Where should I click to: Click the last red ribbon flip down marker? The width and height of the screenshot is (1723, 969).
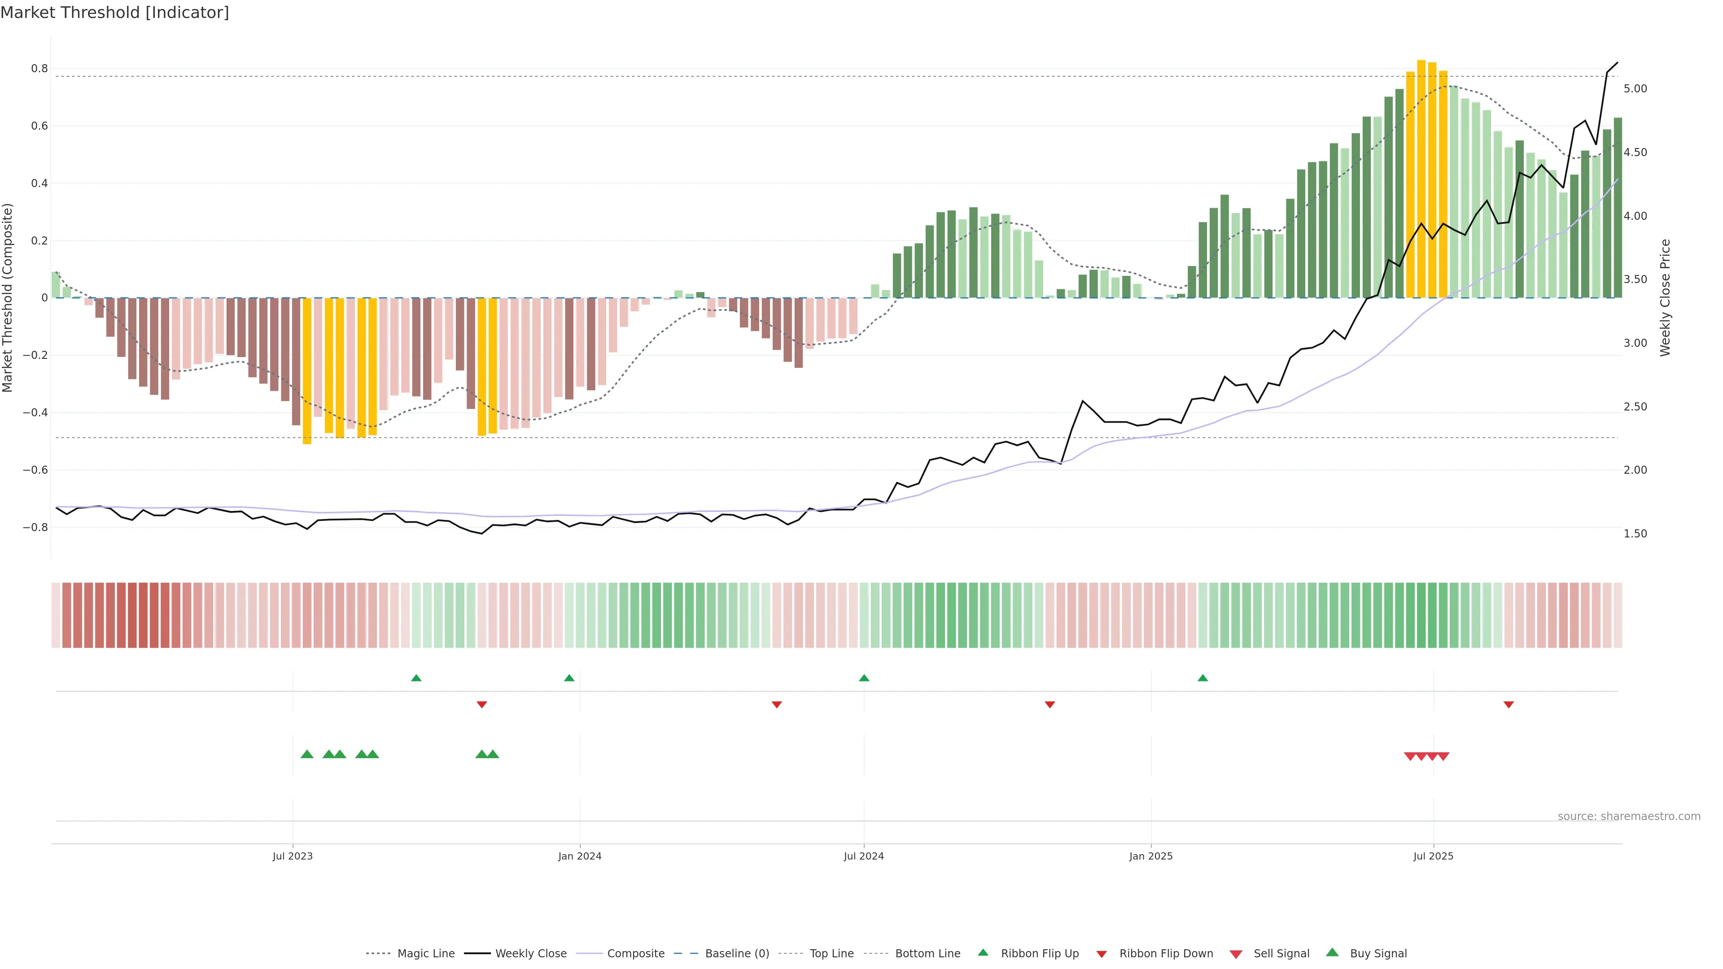[x=1508, y=705]
